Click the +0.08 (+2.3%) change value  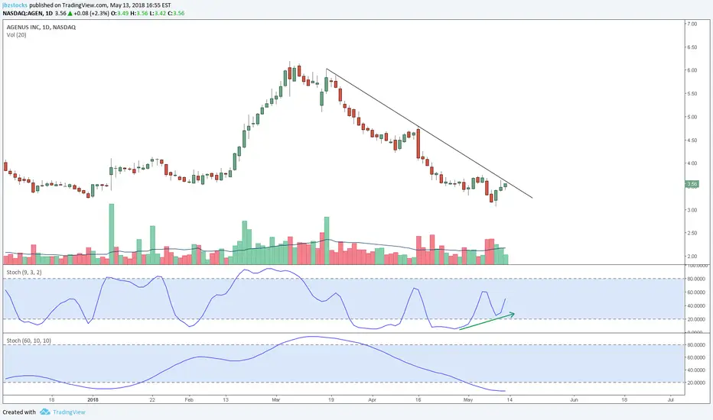91,13
